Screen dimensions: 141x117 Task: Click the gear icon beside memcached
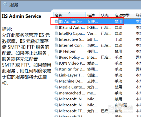[56, 93]
